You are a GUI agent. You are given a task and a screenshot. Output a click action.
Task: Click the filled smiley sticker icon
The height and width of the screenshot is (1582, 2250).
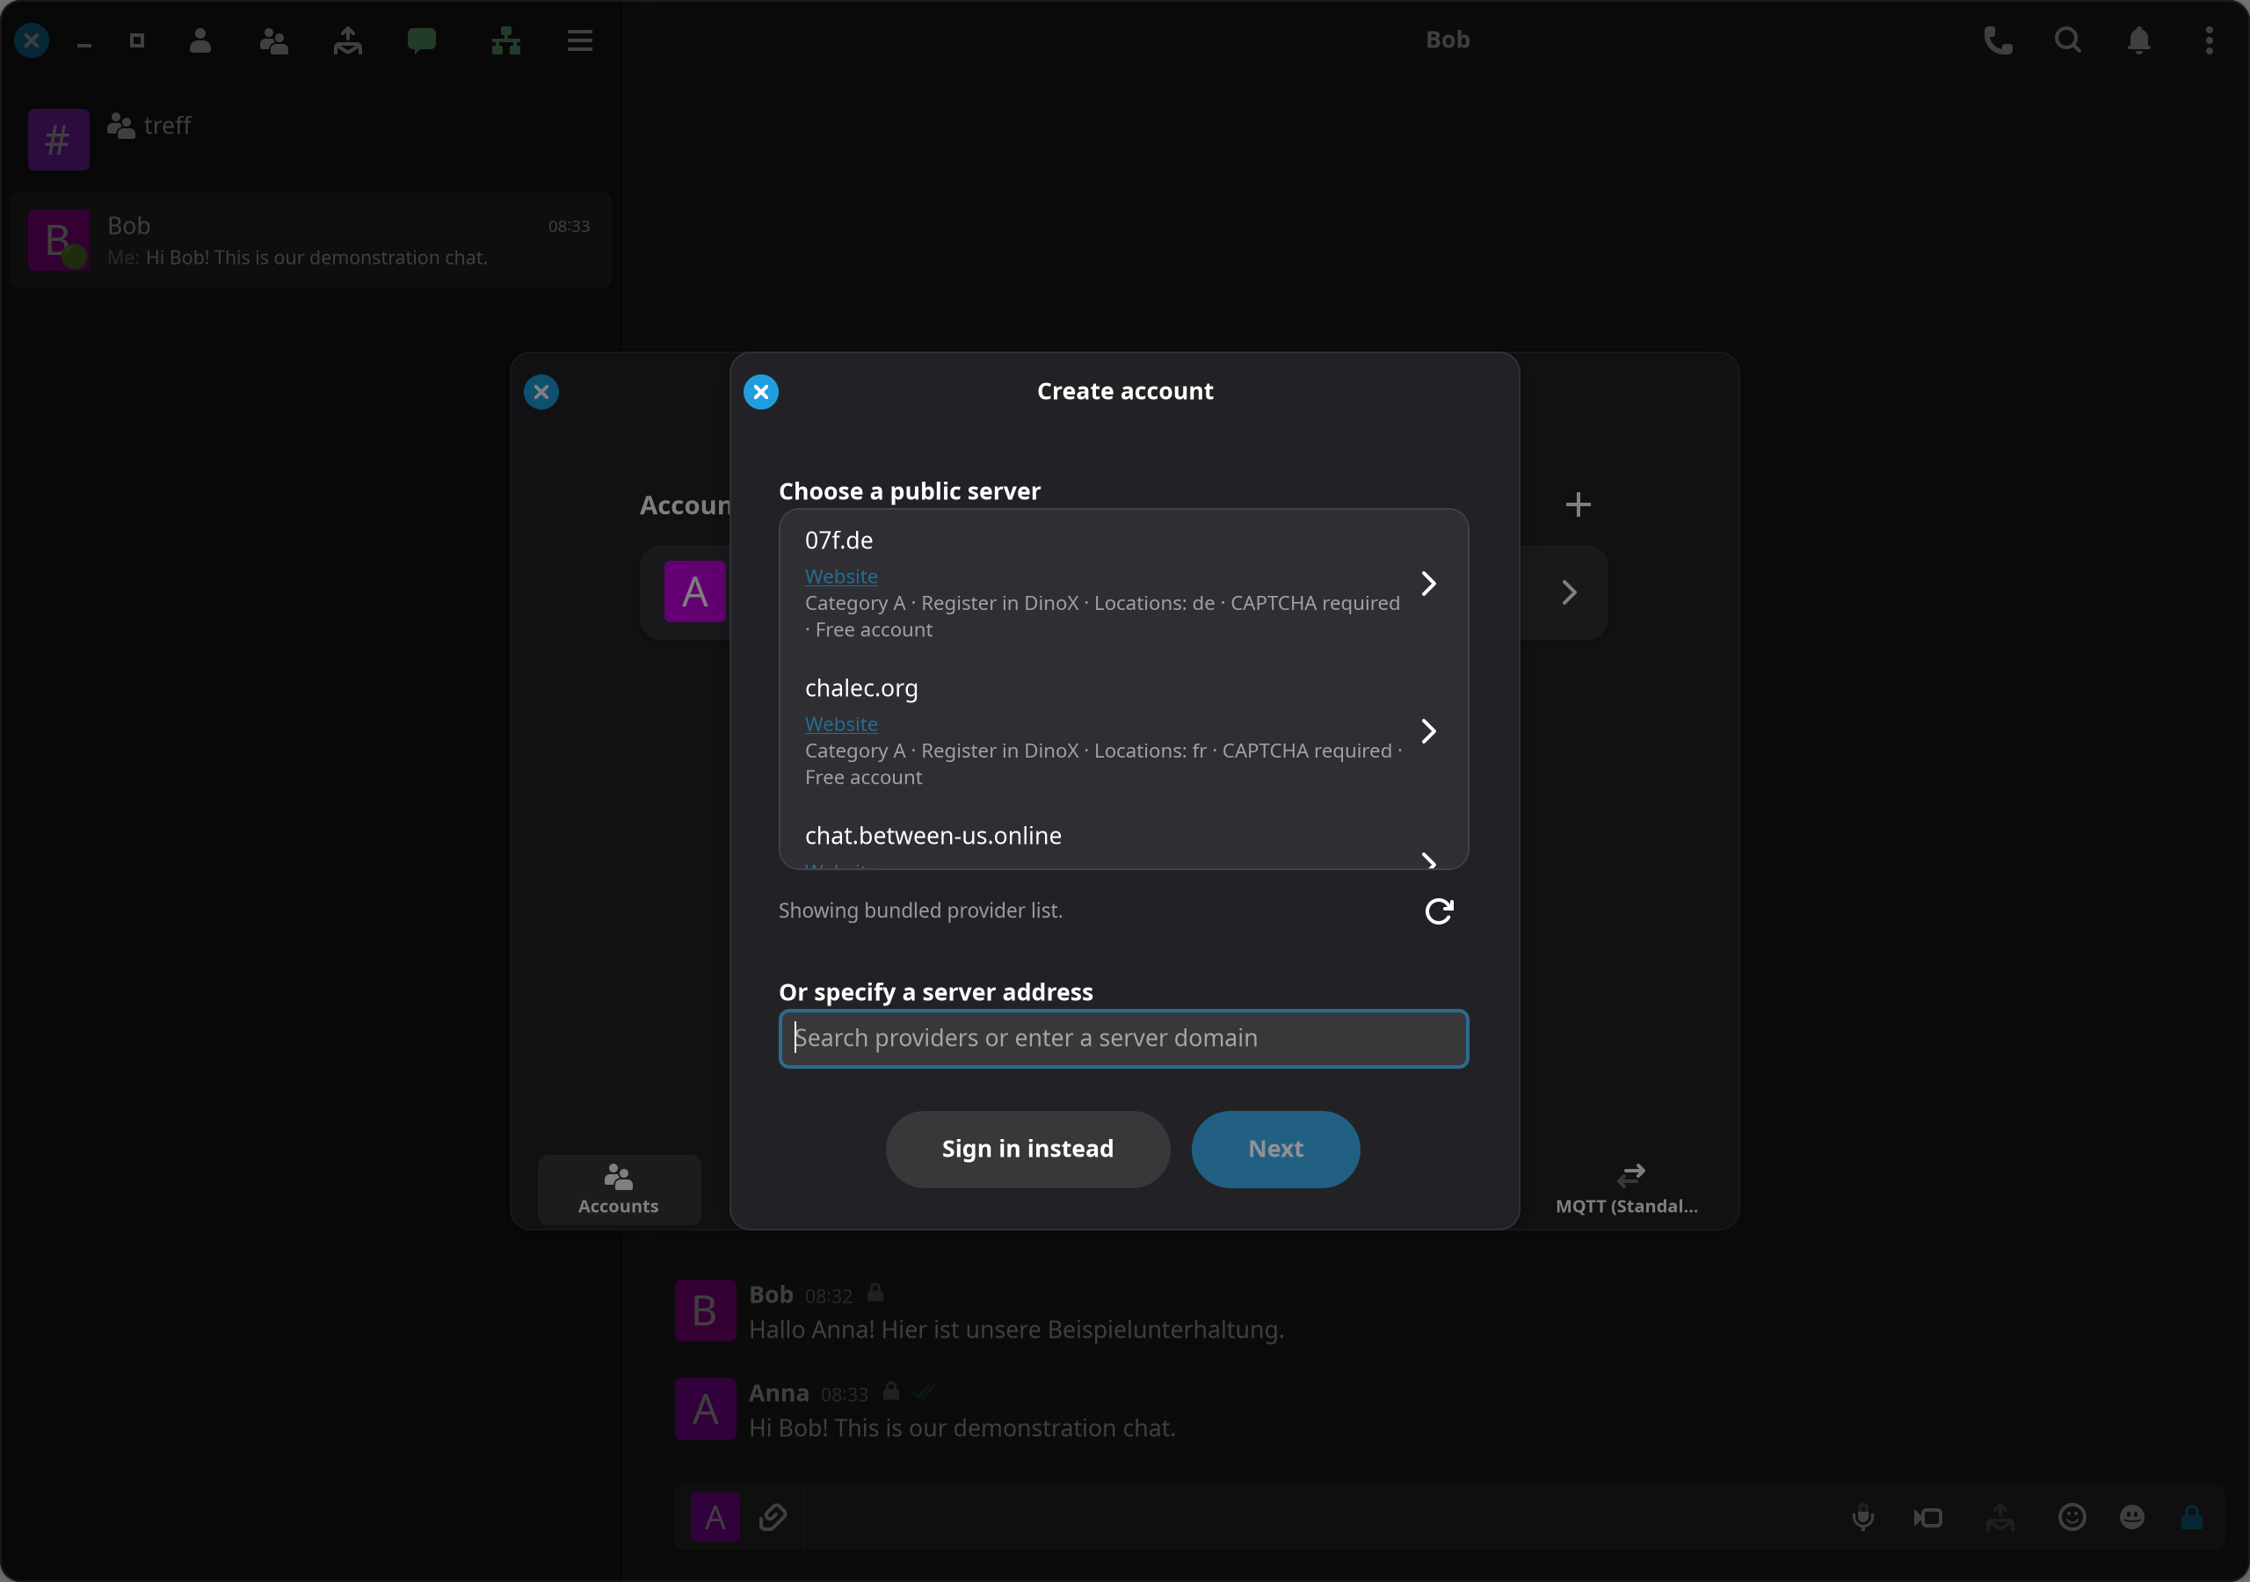(2132, 1517)
